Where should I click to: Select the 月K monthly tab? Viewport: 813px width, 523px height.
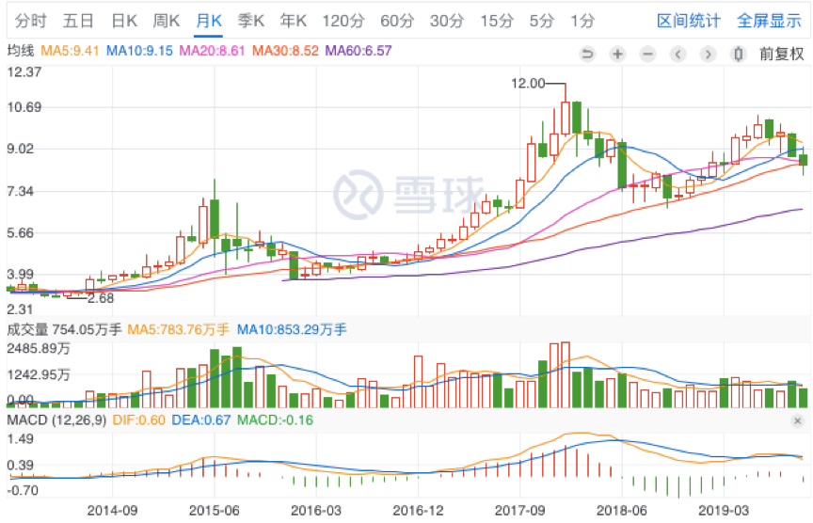click(x=209, y=22)
